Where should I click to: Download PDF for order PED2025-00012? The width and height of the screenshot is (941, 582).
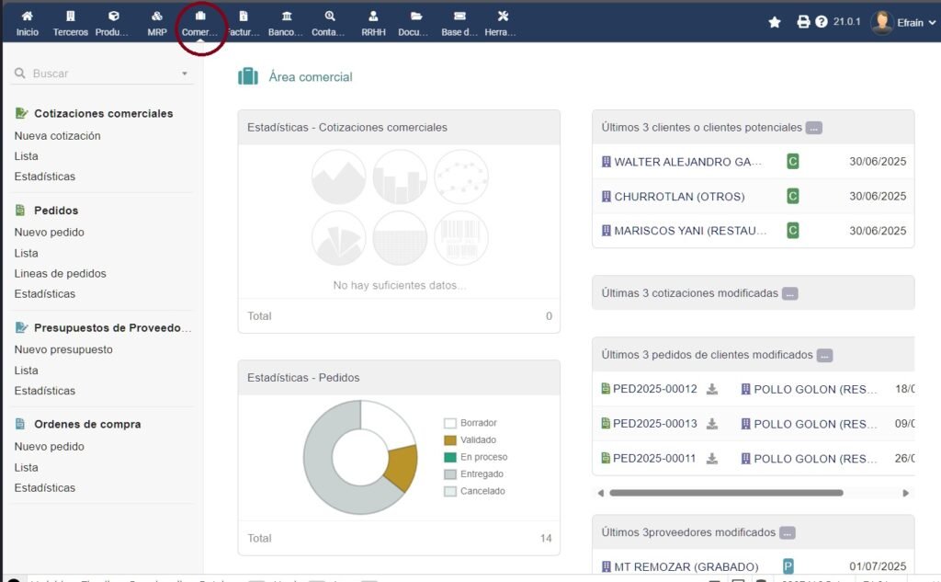[712, 389]
